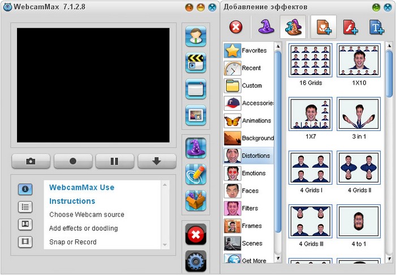This screenshot has width=396, height=275.
Task: Open the settings gear icon
Action: pos(196,261)
